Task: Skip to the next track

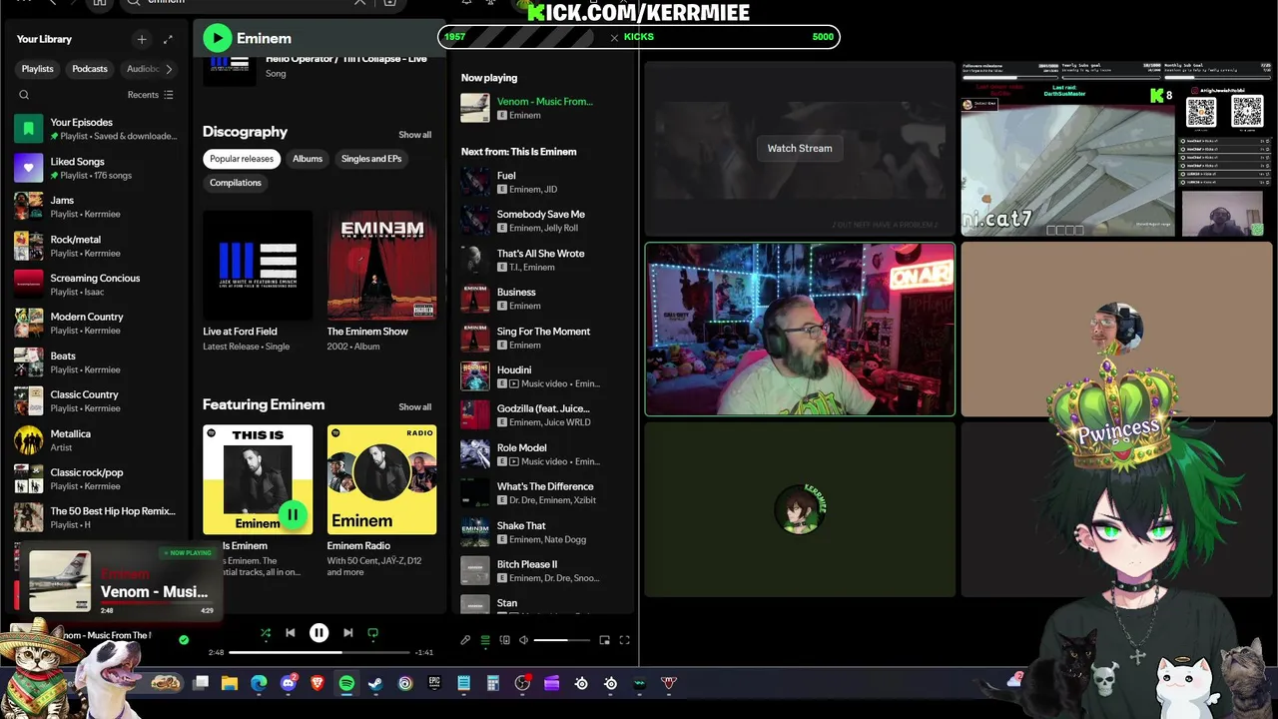Action: tap(347, 632)
